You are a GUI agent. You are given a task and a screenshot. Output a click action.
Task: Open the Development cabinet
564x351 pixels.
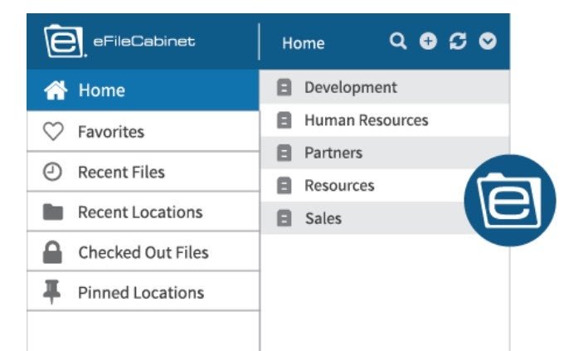pyautogui.click(x=385, y=87)
